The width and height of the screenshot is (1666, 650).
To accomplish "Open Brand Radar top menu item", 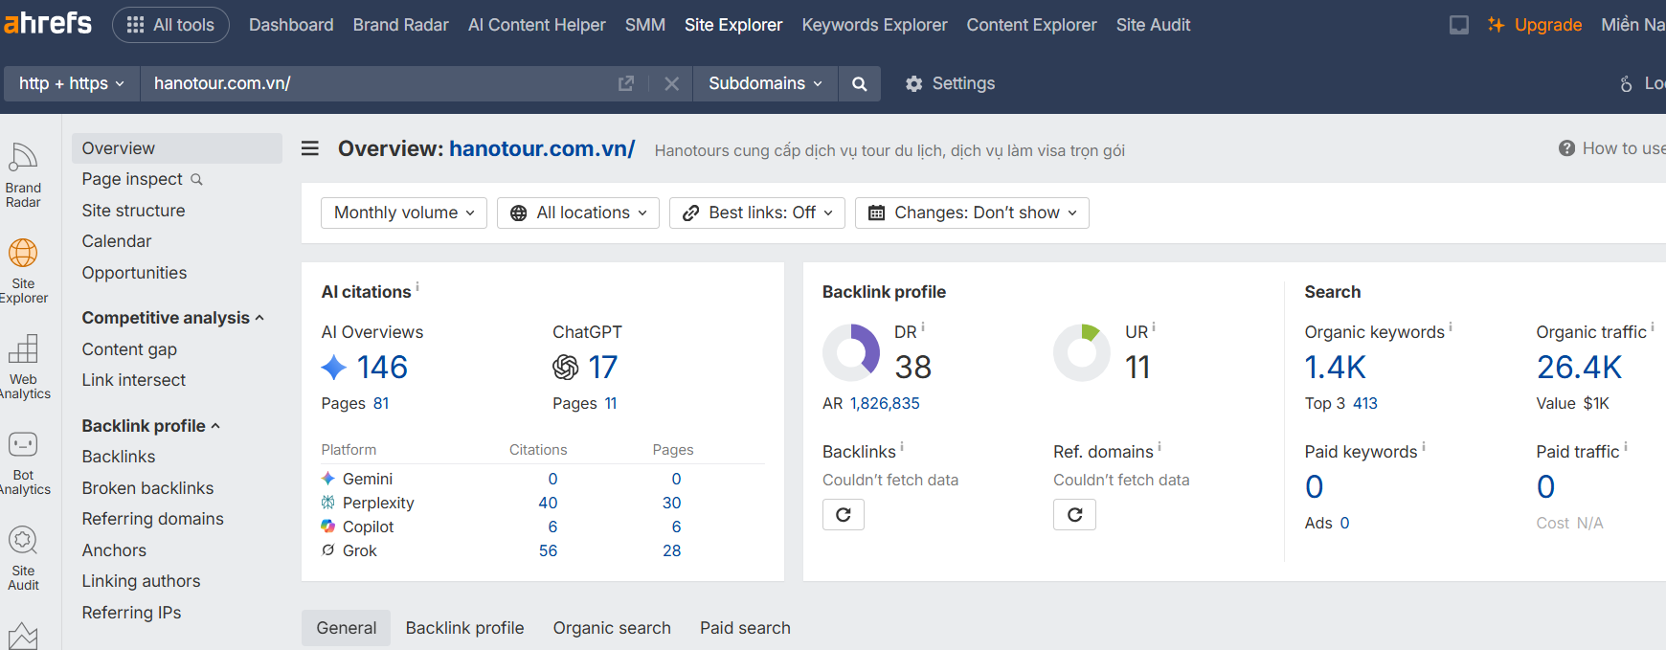I will point(400,25).
